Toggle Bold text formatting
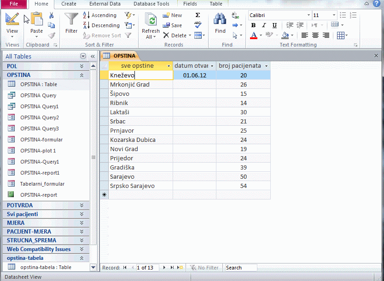 [253, 25]
